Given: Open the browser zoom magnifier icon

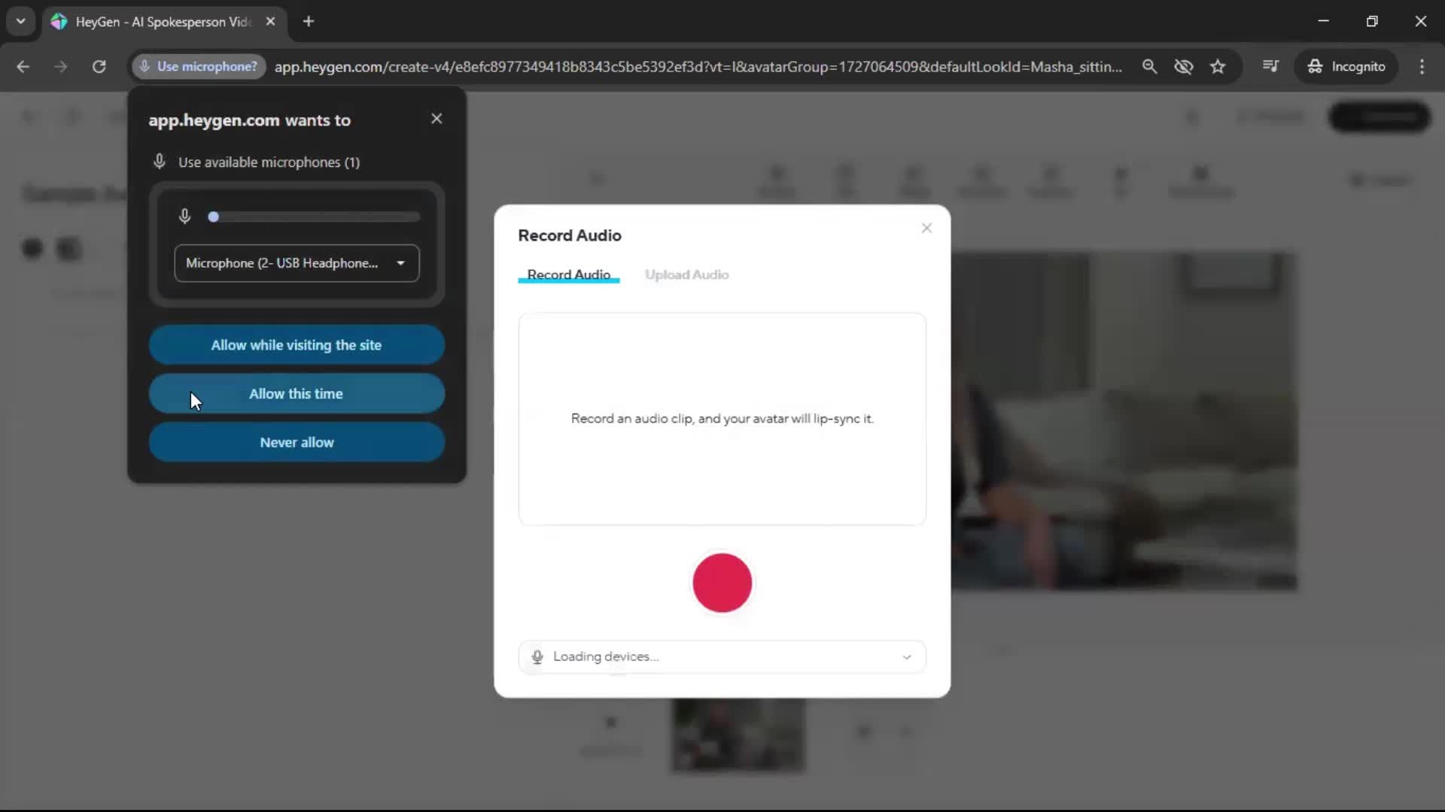Looking at the screenshot, I should (x=1149, y=66).
